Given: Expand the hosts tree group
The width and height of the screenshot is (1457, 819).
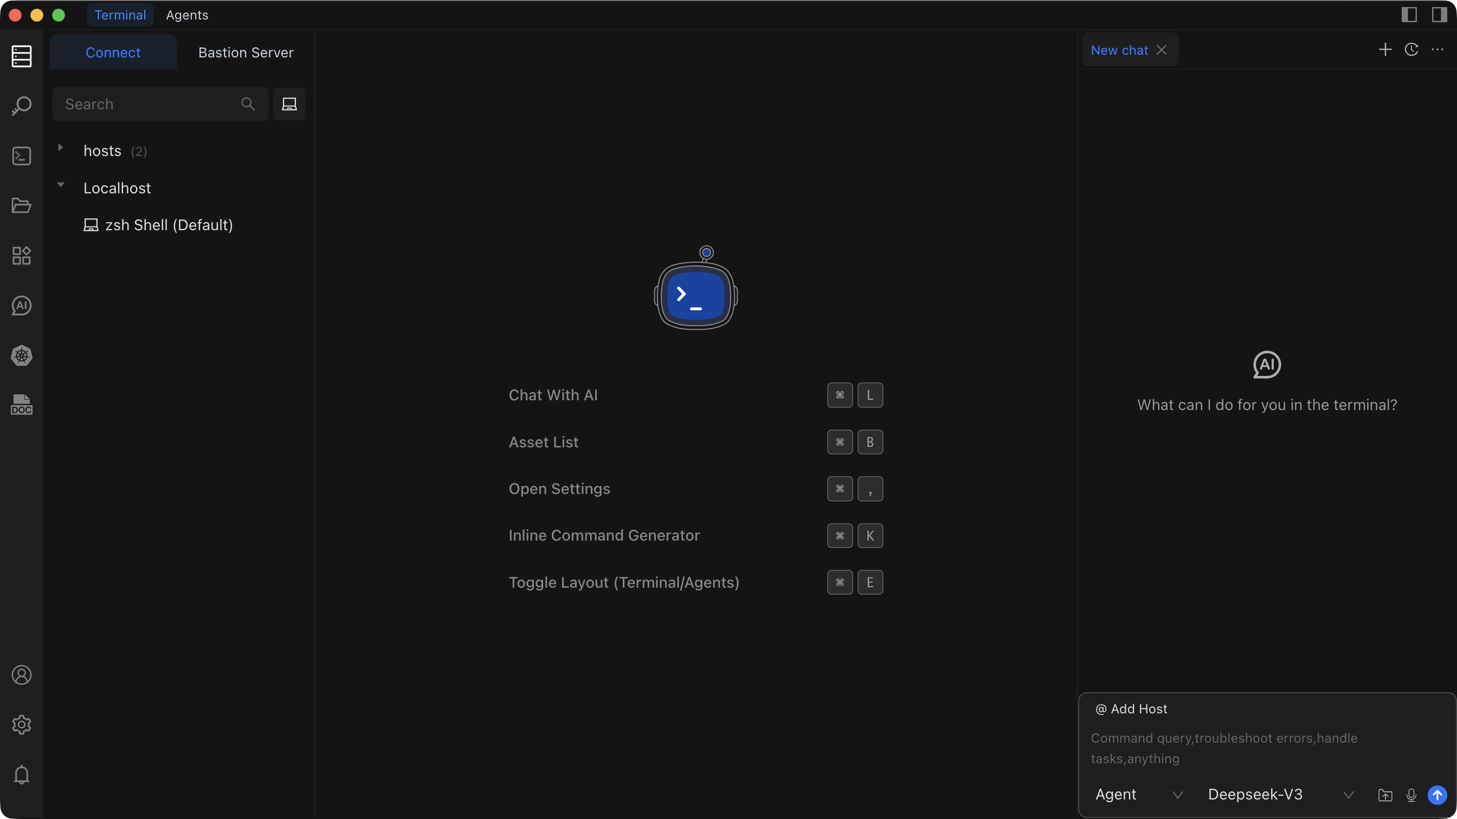Looking at the screenshot, I should pos(61,148).
